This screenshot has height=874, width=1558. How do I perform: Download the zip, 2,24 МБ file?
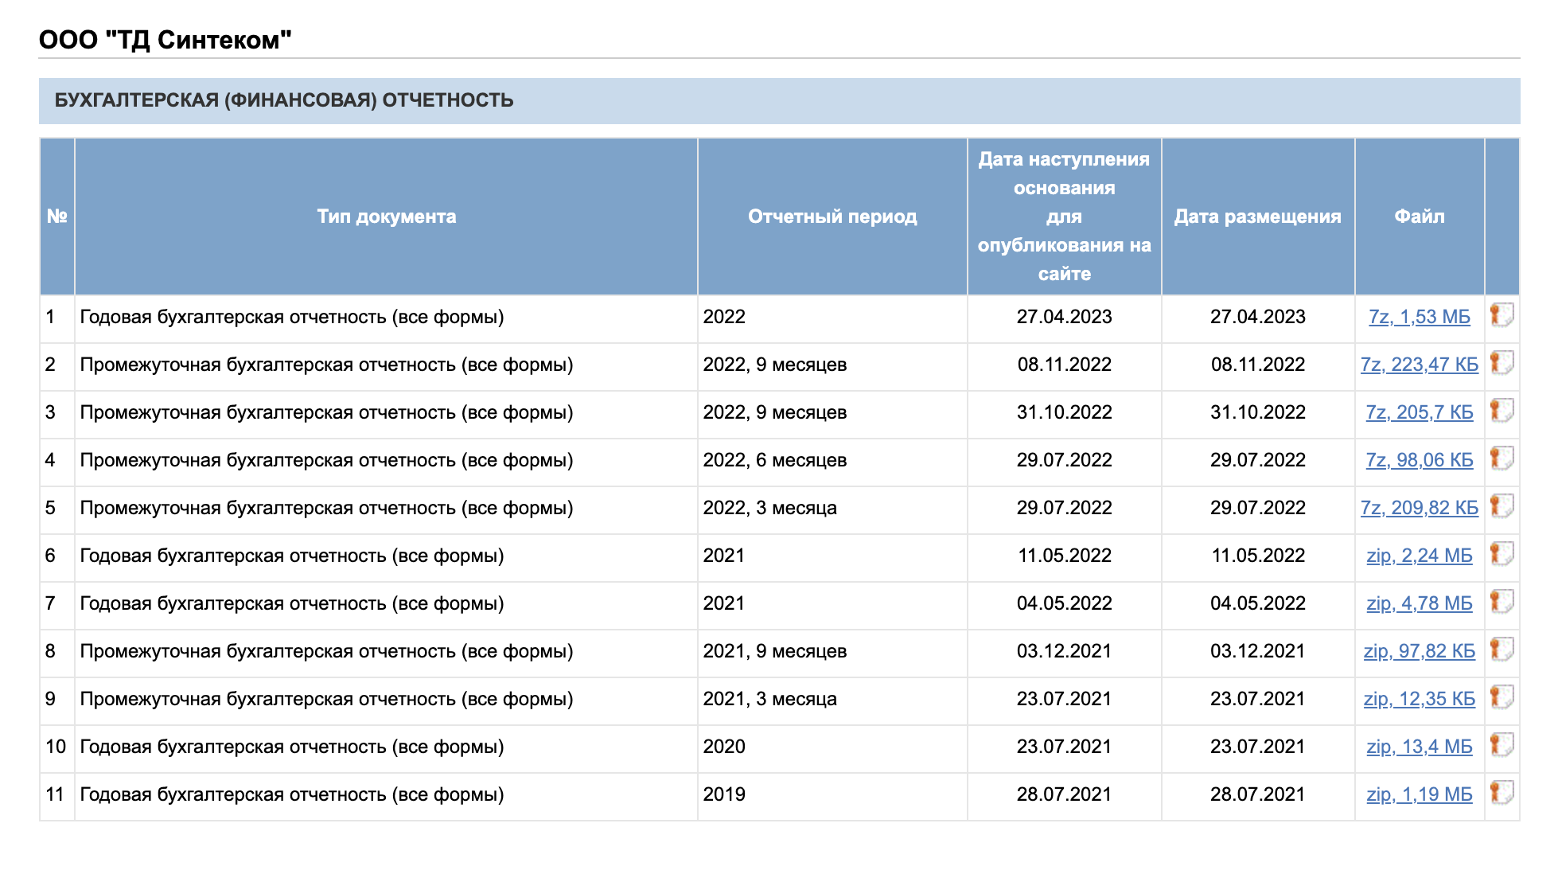1420,556
